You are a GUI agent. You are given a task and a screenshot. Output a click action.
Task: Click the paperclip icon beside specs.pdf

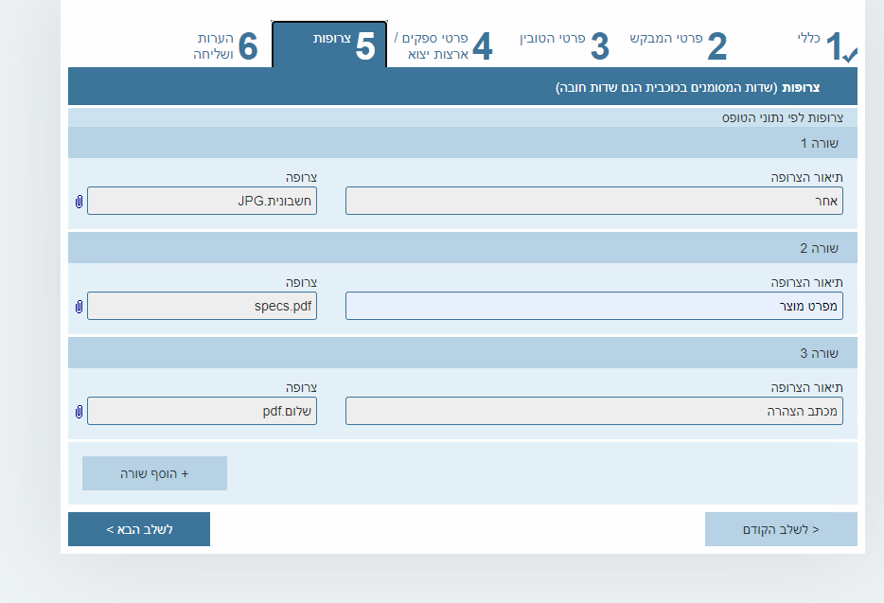pos(79,307)
